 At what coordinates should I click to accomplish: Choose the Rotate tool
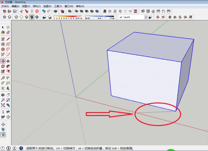(3, 66)
